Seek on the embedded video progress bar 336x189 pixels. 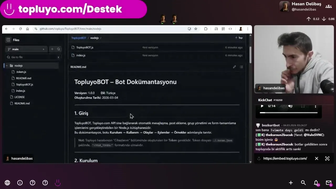289,113
